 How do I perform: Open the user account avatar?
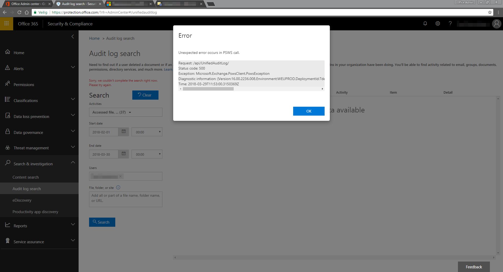(x=496, y=24)
